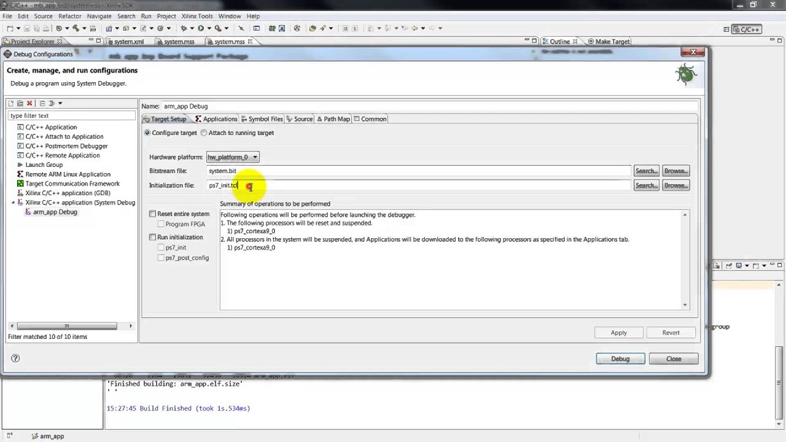Click the Debug button in dialog
The width and height of the screenshot is (786, 442).
[620, 359]
